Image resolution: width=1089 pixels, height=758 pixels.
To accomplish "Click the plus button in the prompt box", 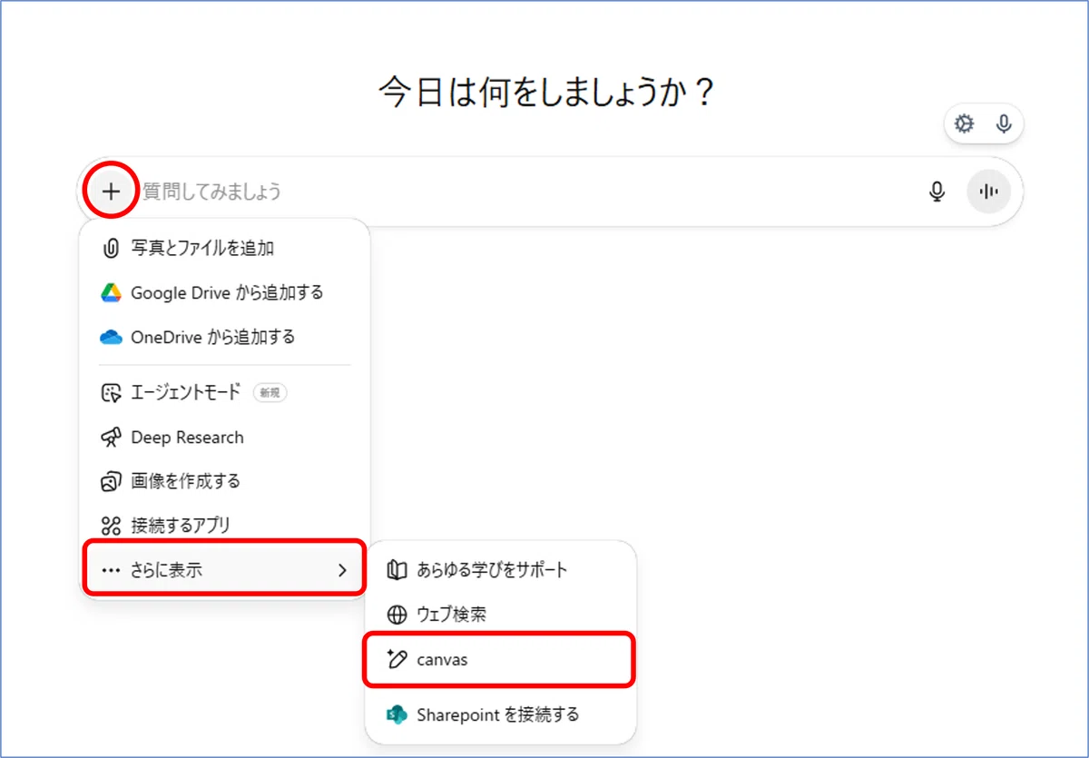I will (111, 192).
